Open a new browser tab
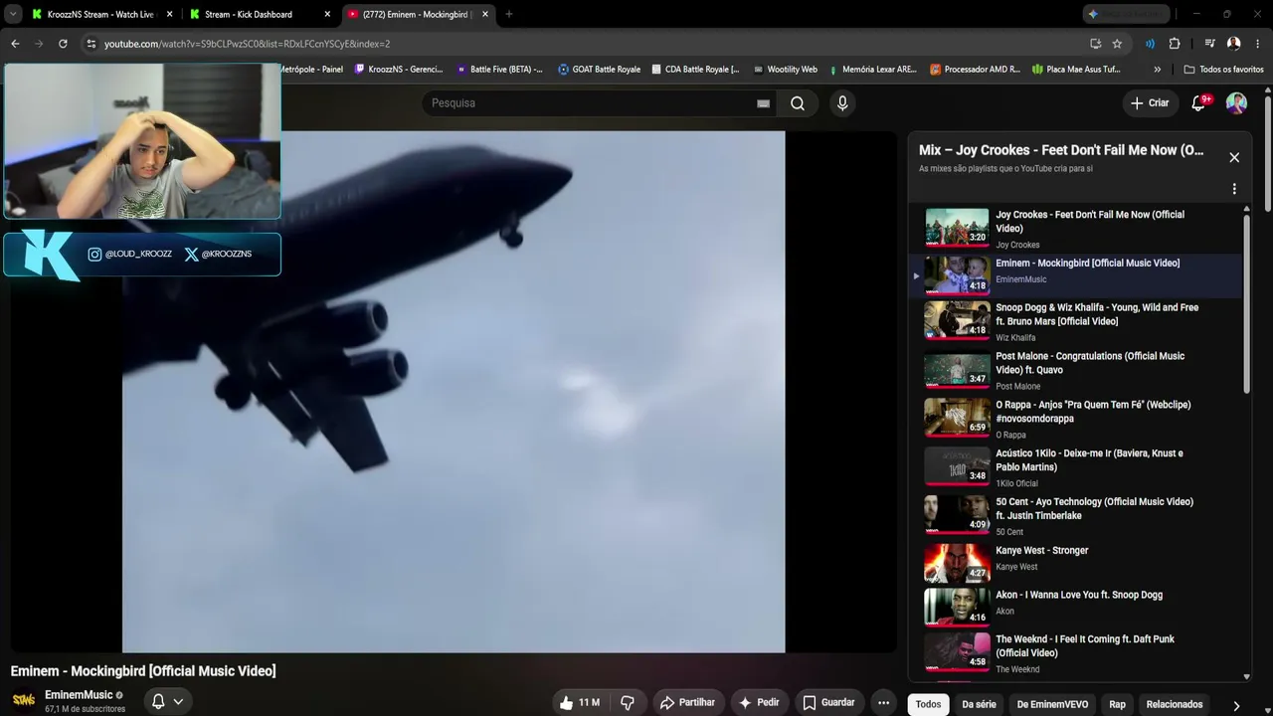This screenshot has width=1273, height=716. 509,14
